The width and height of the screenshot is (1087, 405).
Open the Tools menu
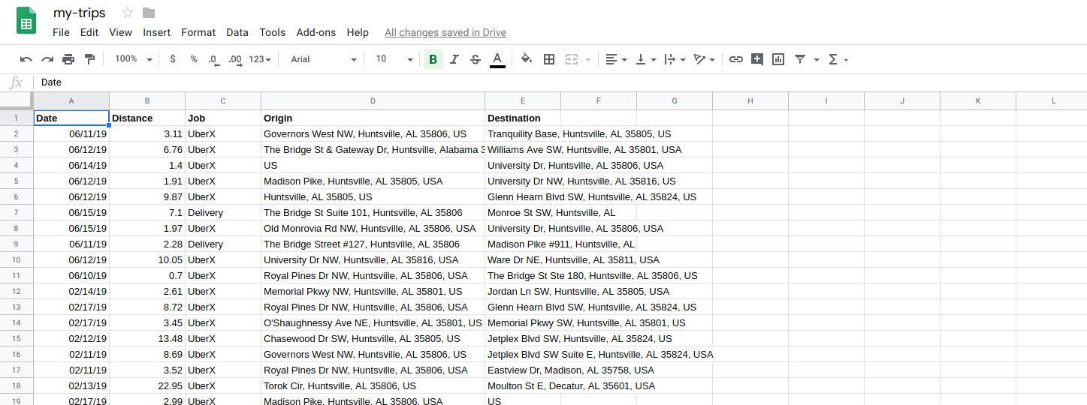(x=273, y=32)
